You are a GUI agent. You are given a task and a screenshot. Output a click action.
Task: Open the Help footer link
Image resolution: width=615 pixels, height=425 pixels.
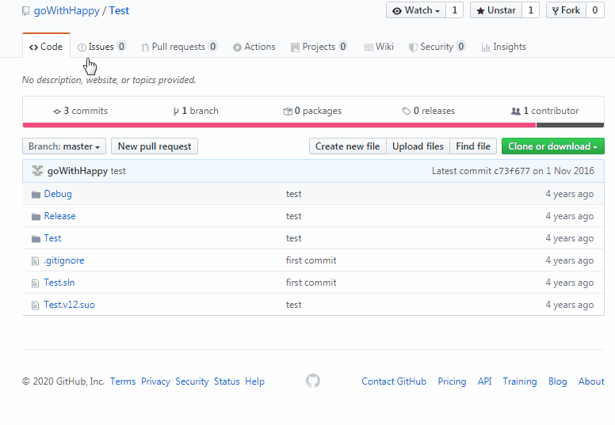click(255, 381)
